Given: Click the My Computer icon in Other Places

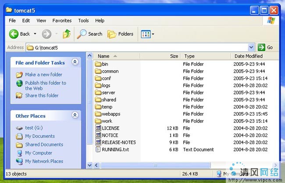Looking at the screenshot, I should point(19,153).
